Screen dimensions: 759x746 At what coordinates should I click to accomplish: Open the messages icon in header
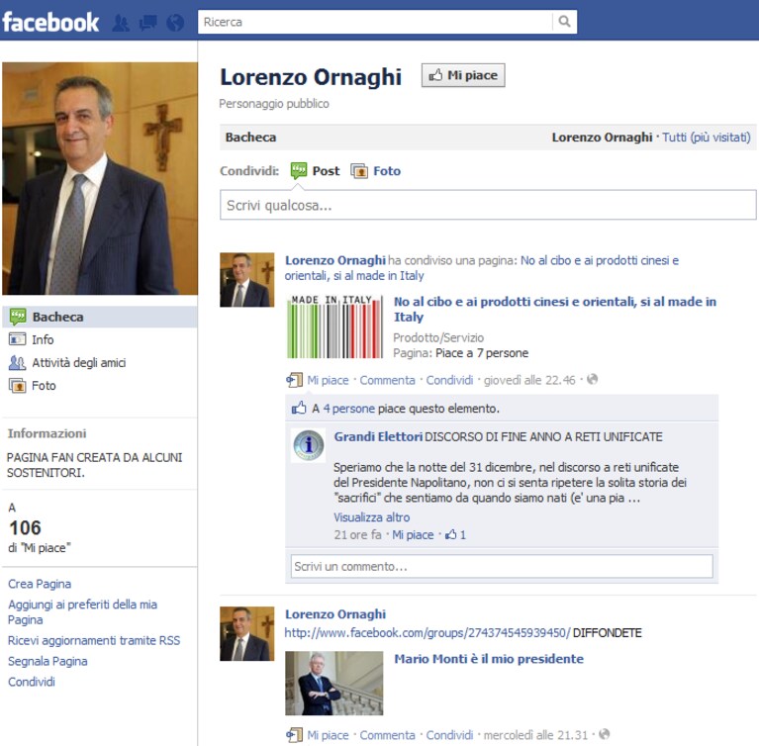147,23
